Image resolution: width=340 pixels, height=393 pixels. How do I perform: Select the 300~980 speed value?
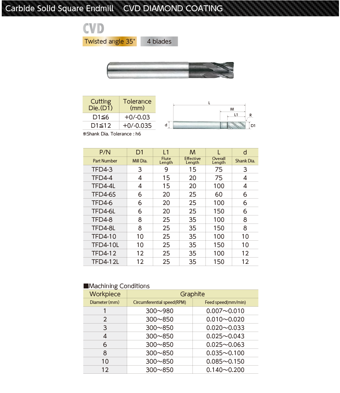point(159,311)
